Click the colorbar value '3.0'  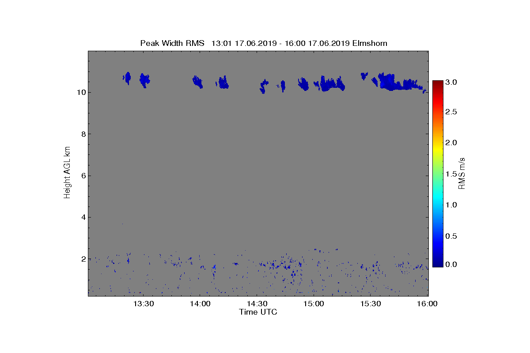point(451,83)
